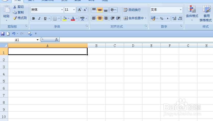
Task: Apply accounting number format icon
Action: click(x=153, y=19)
